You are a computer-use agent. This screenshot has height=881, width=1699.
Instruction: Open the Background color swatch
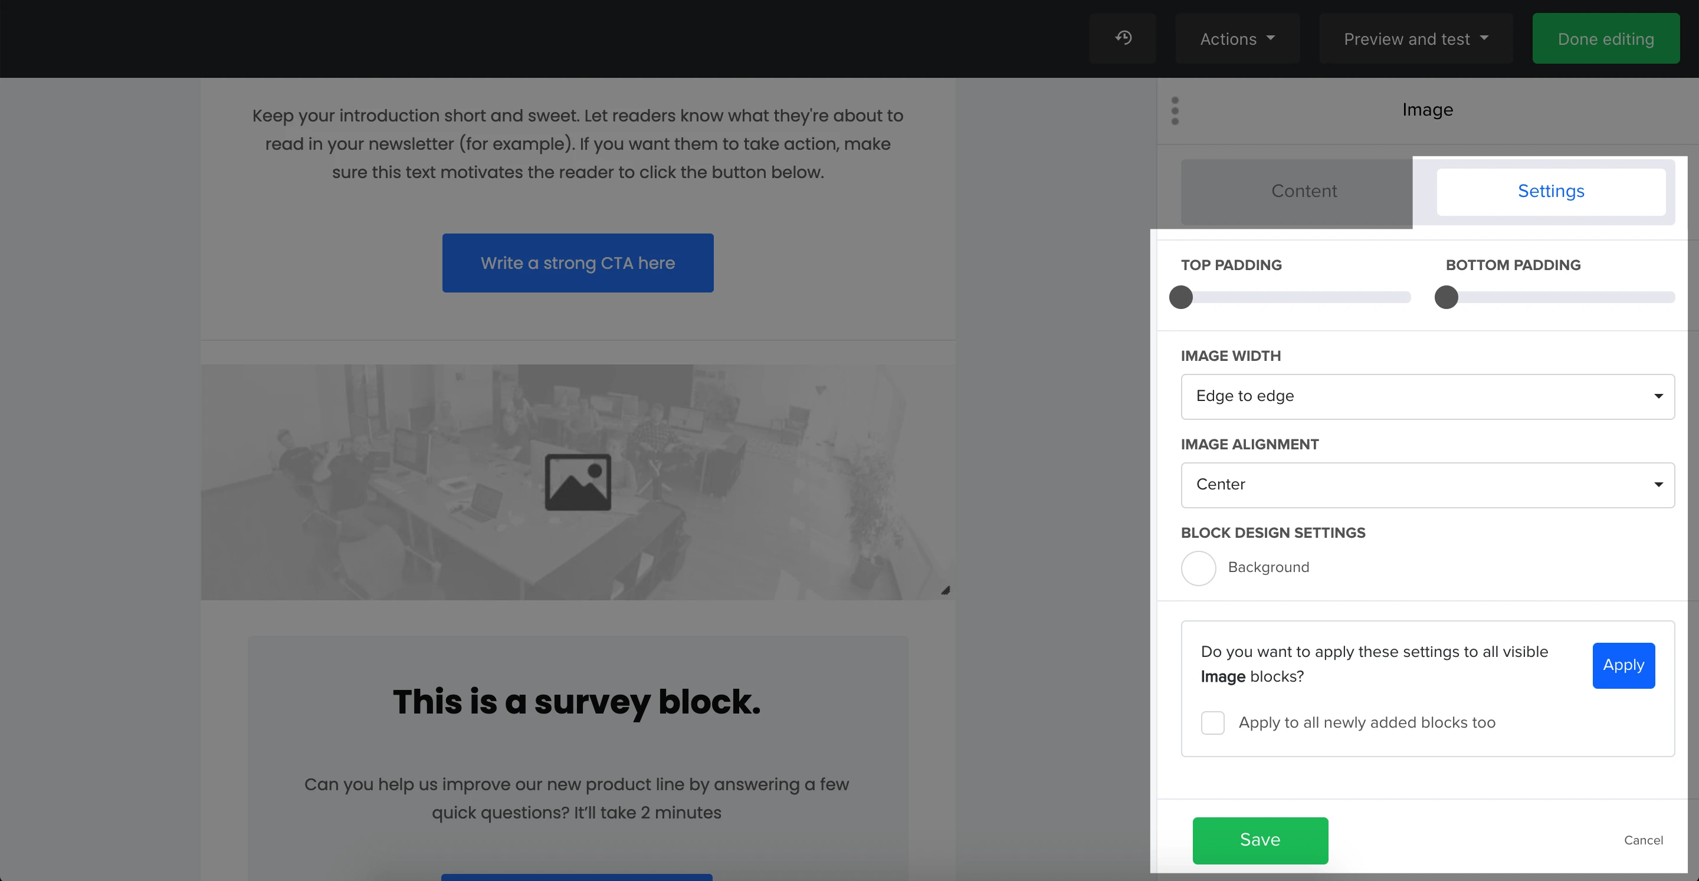(x=1198, y=568)
